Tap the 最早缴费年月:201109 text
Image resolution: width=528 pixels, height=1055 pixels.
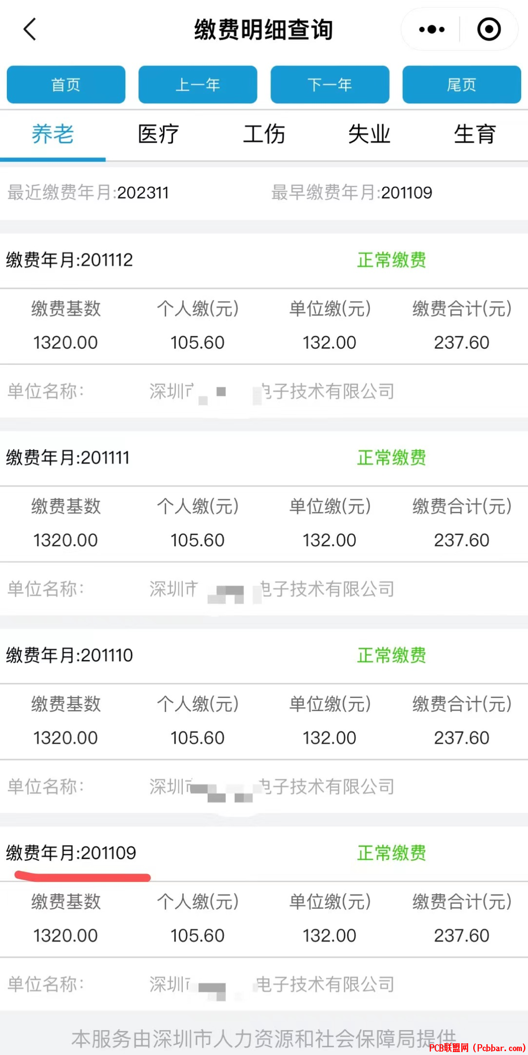coord(352,193)
